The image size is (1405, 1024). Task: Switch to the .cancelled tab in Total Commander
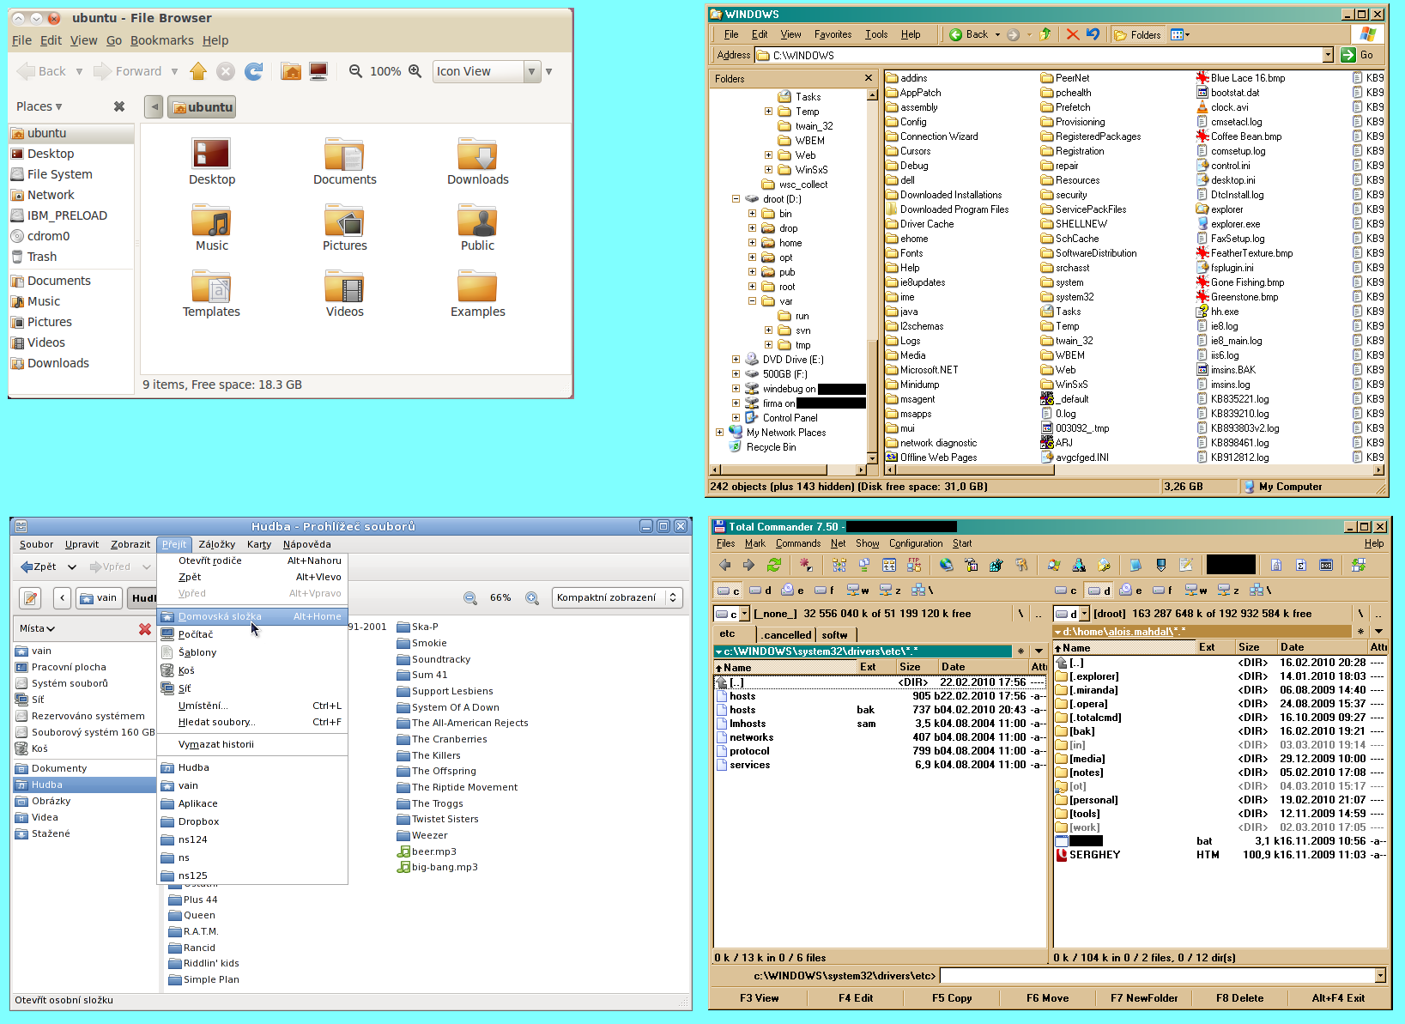tap(786, 634)
